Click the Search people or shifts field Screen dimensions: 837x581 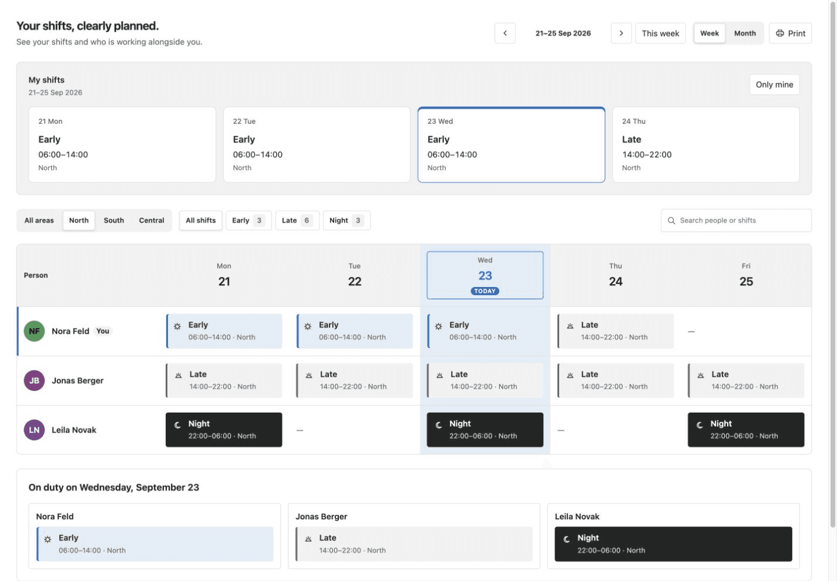pyautogui.click(x=736, y=221)
